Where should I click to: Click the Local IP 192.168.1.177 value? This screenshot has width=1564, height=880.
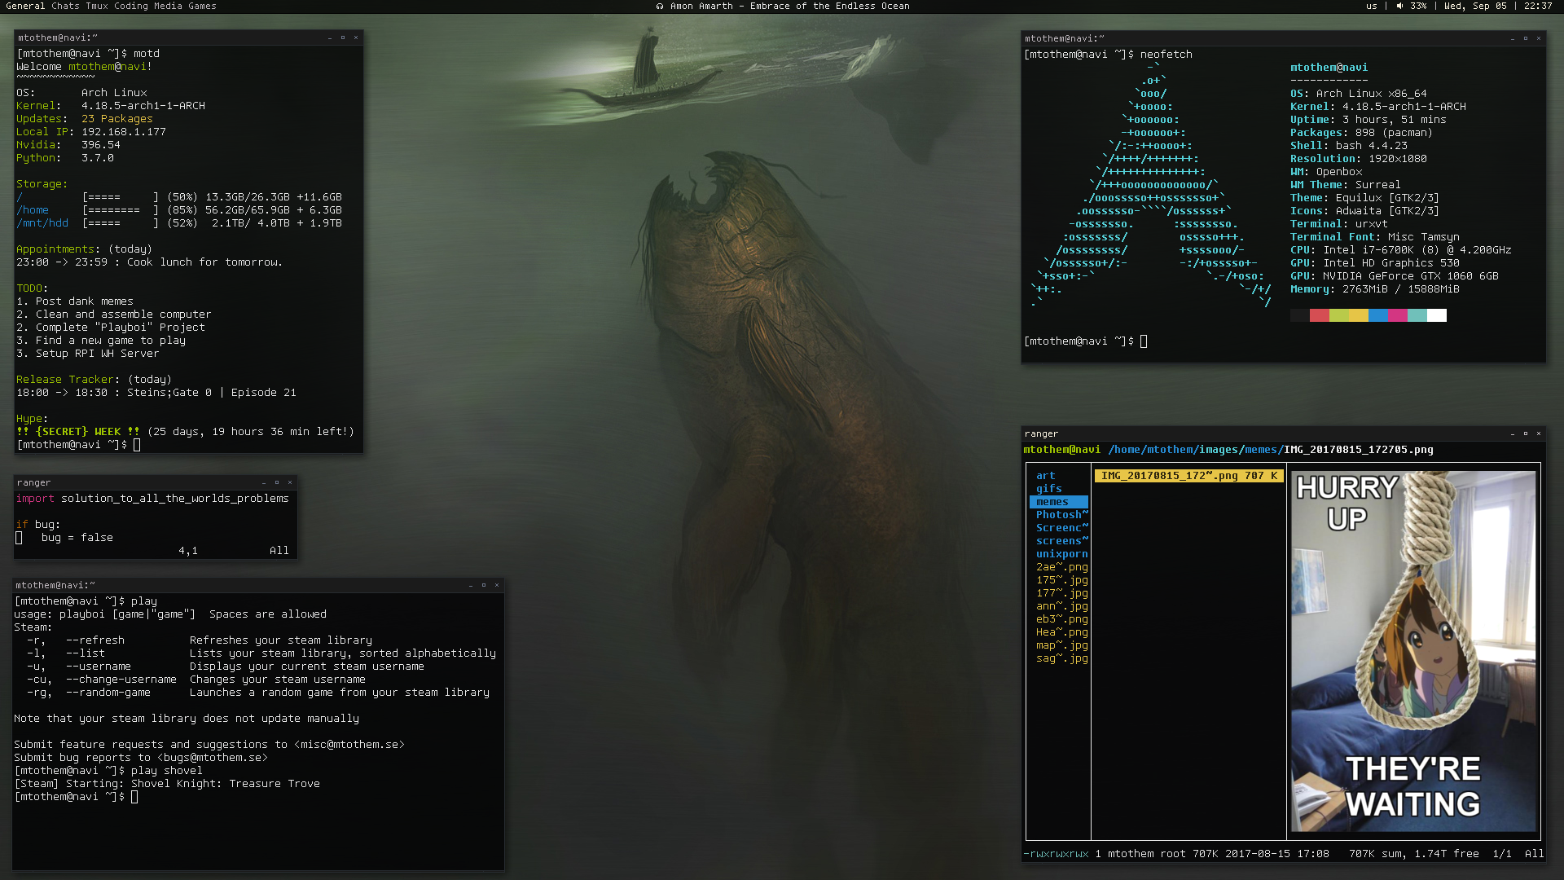pos(124,132)
